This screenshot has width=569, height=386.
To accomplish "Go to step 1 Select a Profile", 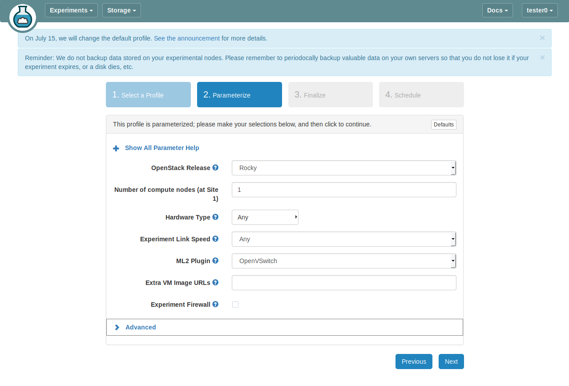I will [148, 95].
